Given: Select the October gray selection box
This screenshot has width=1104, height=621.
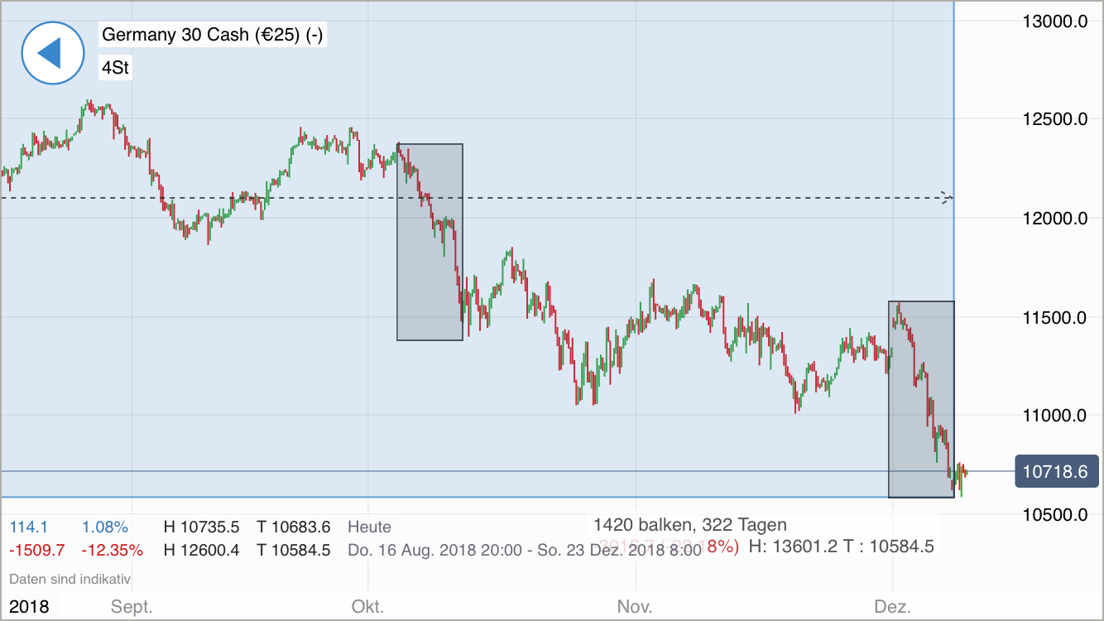Looking at the screenshot, I should (430, 240).
